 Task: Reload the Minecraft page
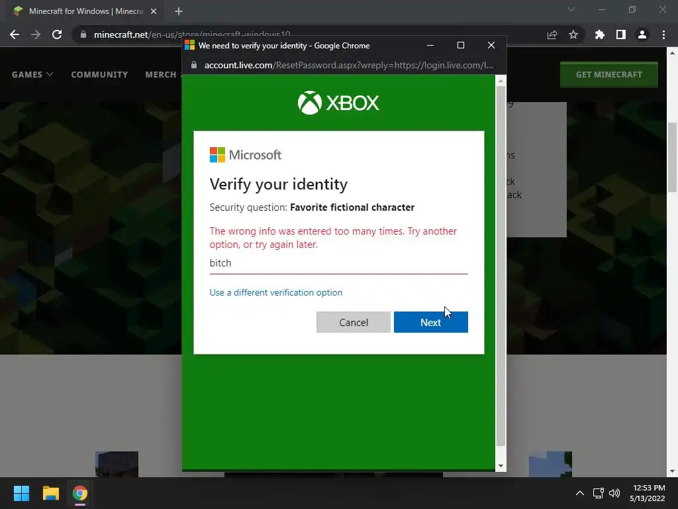point(57,34)
